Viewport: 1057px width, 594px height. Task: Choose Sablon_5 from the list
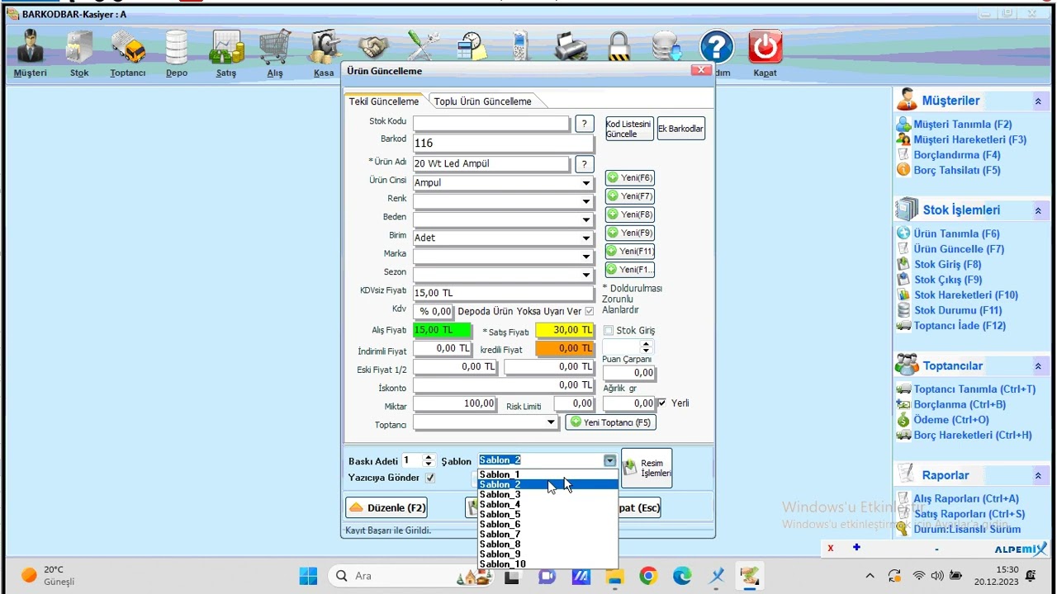[547, 514]
